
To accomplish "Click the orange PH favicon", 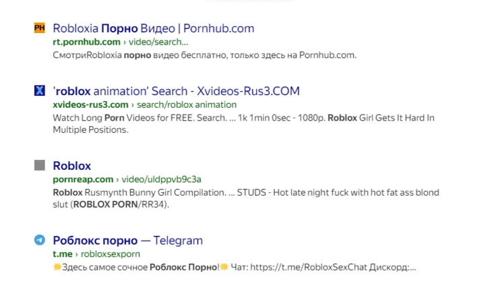I will pos(39,28).
